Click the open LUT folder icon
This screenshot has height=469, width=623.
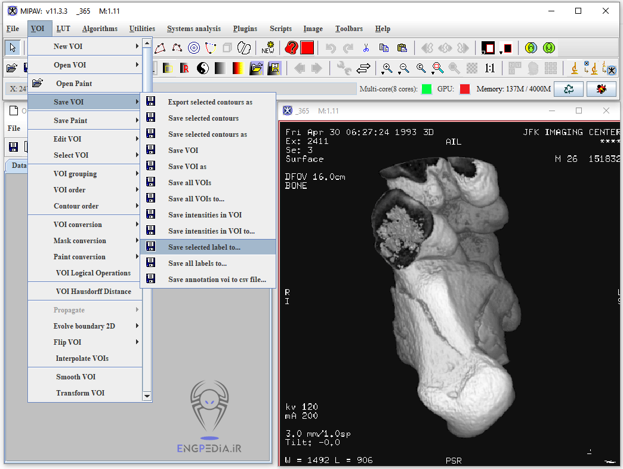tap(256, 69)
